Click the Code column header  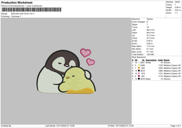tap(160, 60)
